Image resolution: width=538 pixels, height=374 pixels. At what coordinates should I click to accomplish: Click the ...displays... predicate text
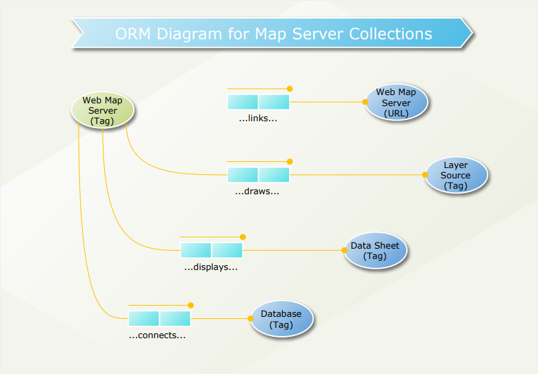point(211,267)
